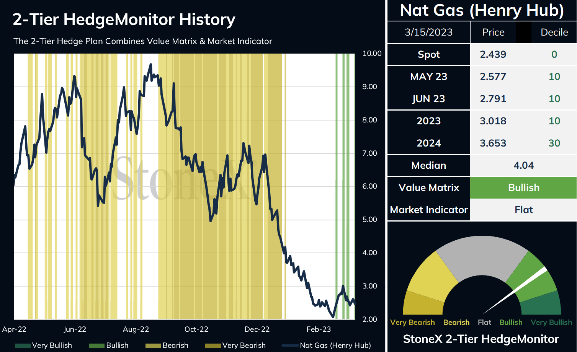Click the Very Bearish gauge label

(412, 322)
